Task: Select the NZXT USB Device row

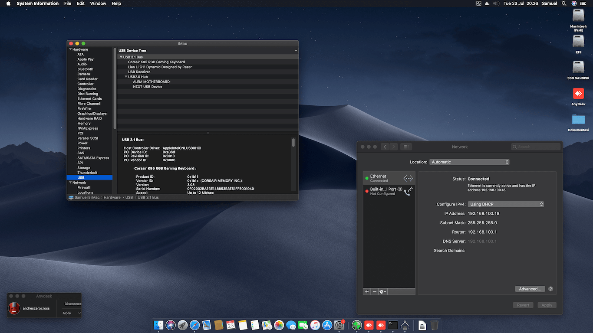Action: (208, 87)
